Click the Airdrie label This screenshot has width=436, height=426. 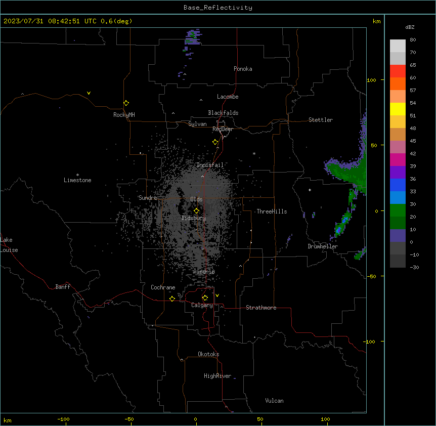204,272
